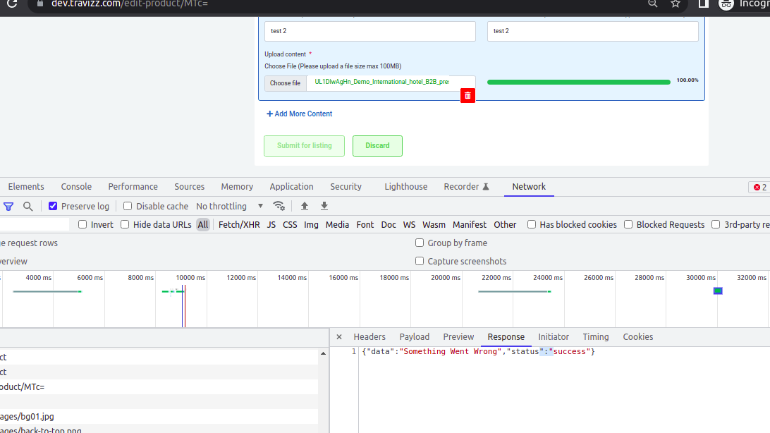Viewport: 770px width, 433px height.
Task: Open the Initiator tab
Action: coord(554,337)
